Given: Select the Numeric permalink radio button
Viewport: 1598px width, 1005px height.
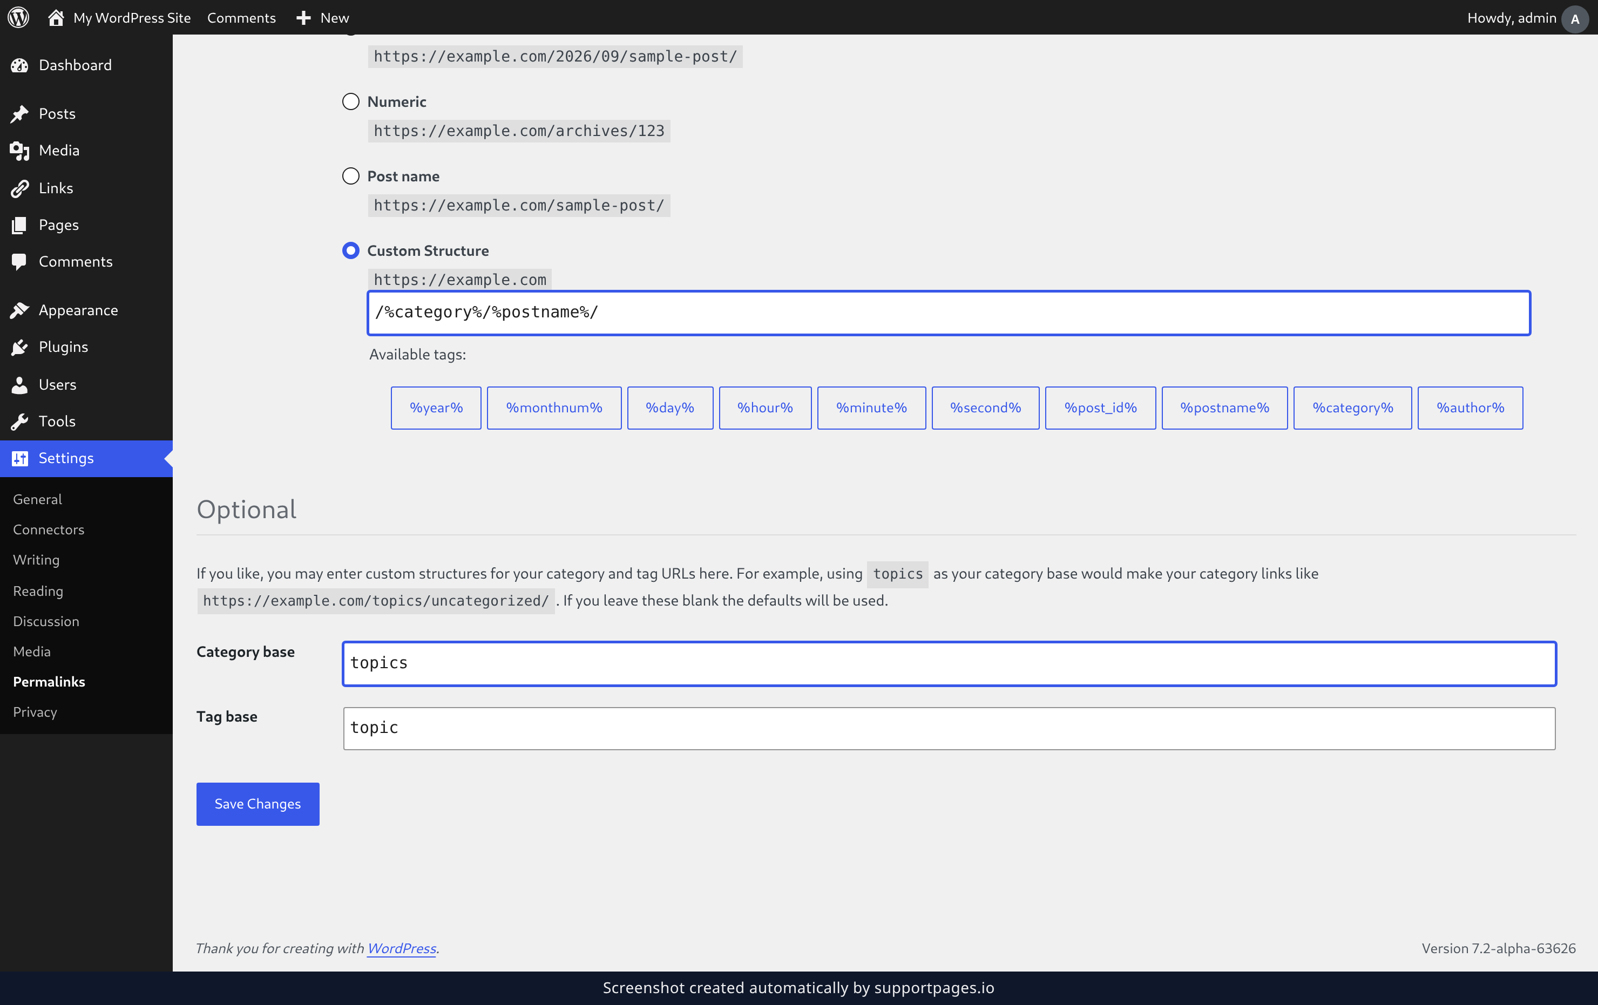Looking at the screenshot, I should (x=350, y=101).
